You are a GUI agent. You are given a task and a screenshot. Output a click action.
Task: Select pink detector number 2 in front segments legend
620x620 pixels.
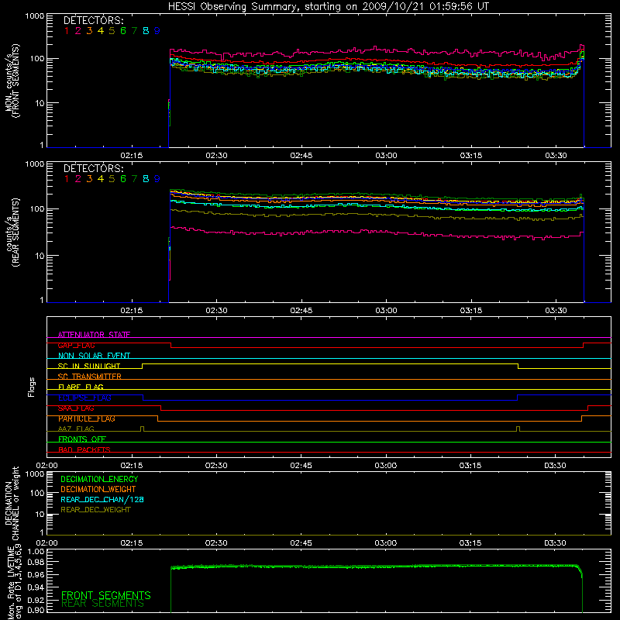pos(78,31)
